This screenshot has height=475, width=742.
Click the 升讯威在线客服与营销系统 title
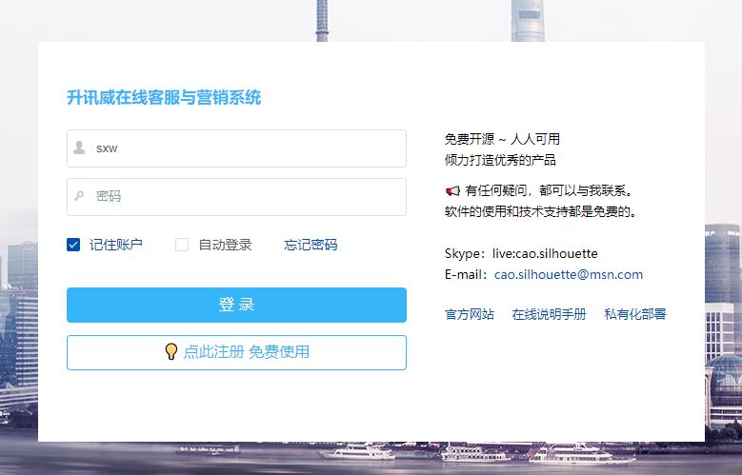coord(164,97)
